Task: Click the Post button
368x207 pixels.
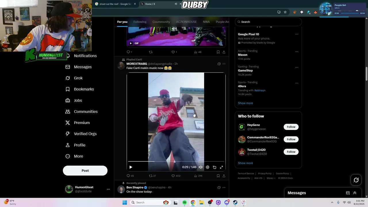Action: 85,170
